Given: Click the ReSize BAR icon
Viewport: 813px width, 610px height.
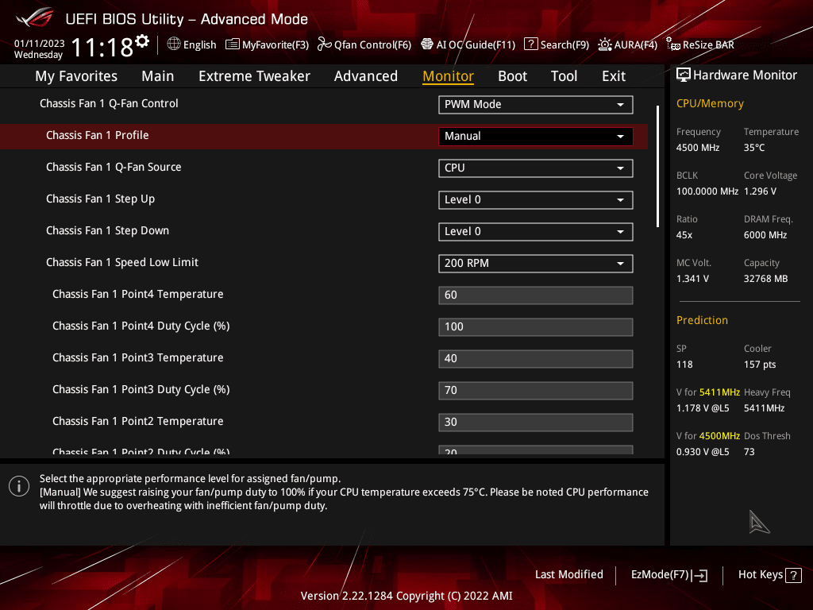Looking at the screenshot, I should point(673,44).
